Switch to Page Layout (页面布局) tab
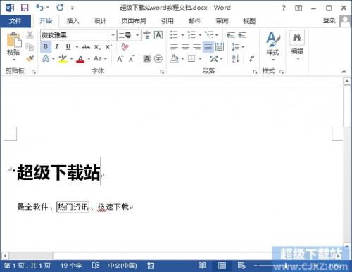Screen dimensions: 352x272 134,21
